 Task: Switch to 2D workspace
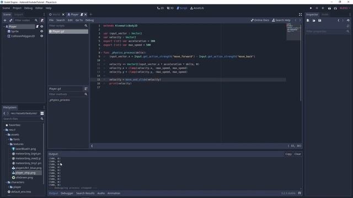(x=161, y=8)
